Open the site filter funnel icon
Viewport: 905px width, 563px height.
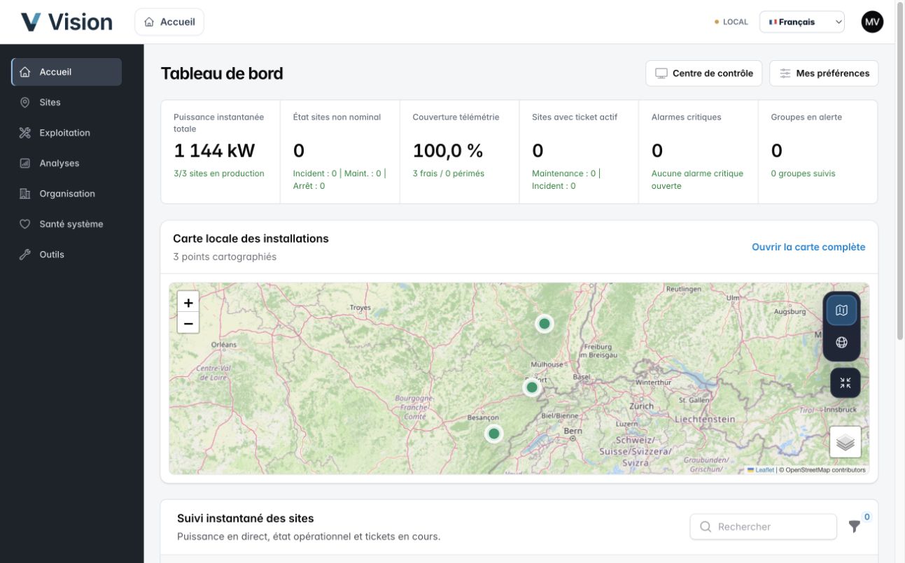click(855, 527)
